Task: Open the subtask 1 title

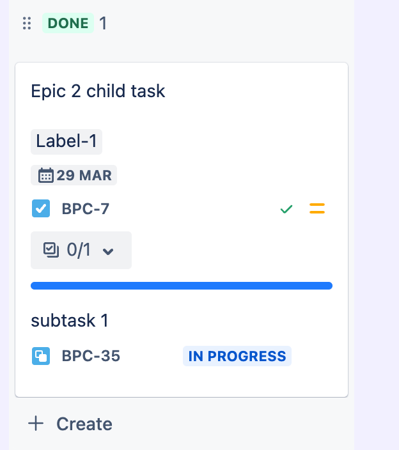Action: tap(70, 320)
